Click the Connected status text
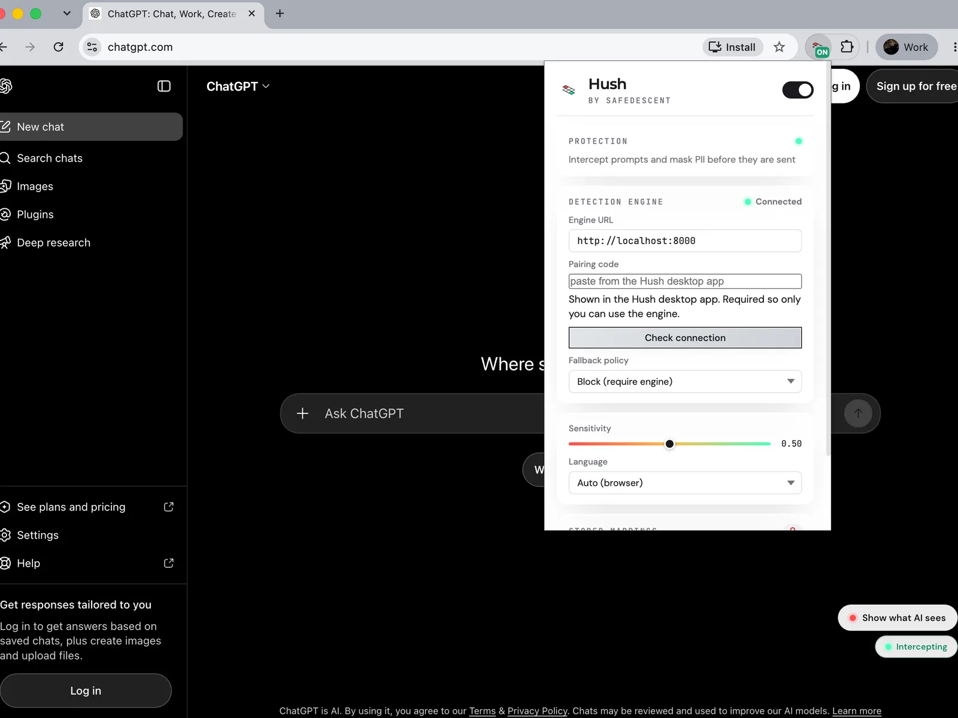 point(778,202)
